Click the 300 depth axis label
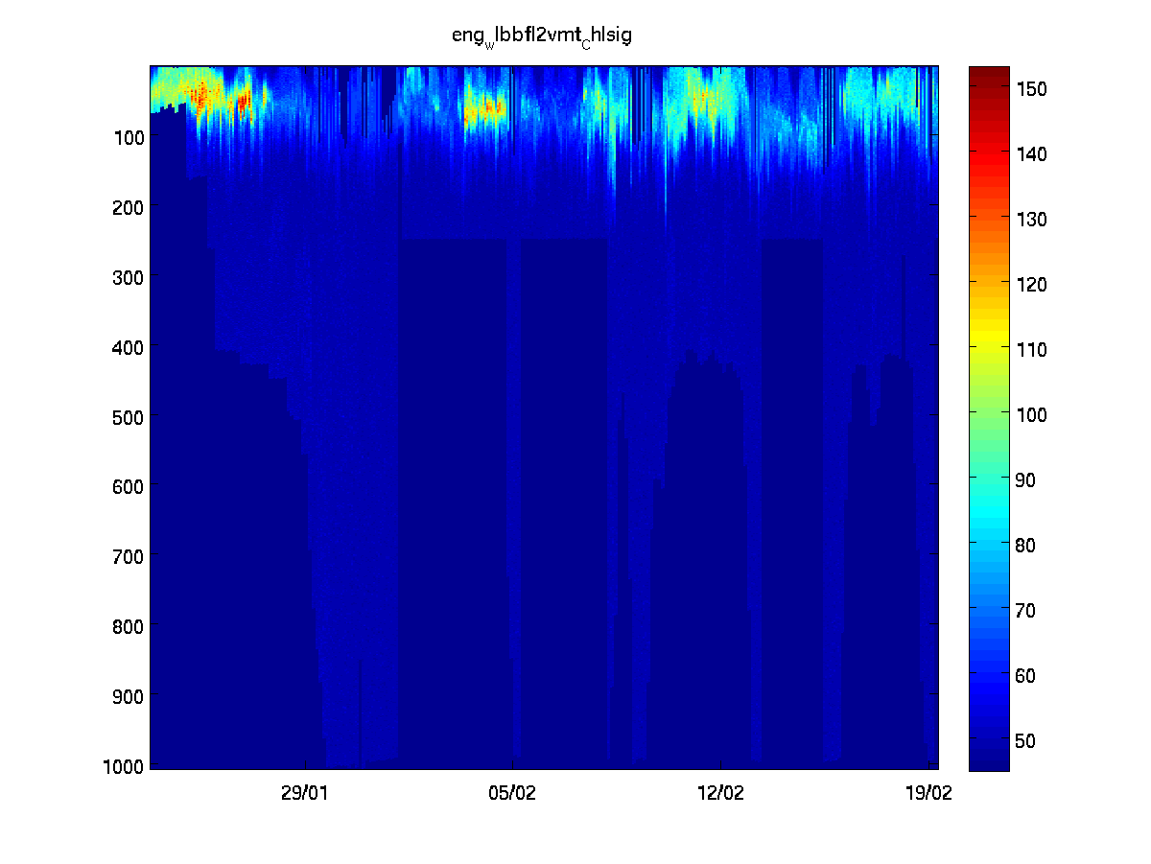1151x864 pixels. (x=129, y=277)
